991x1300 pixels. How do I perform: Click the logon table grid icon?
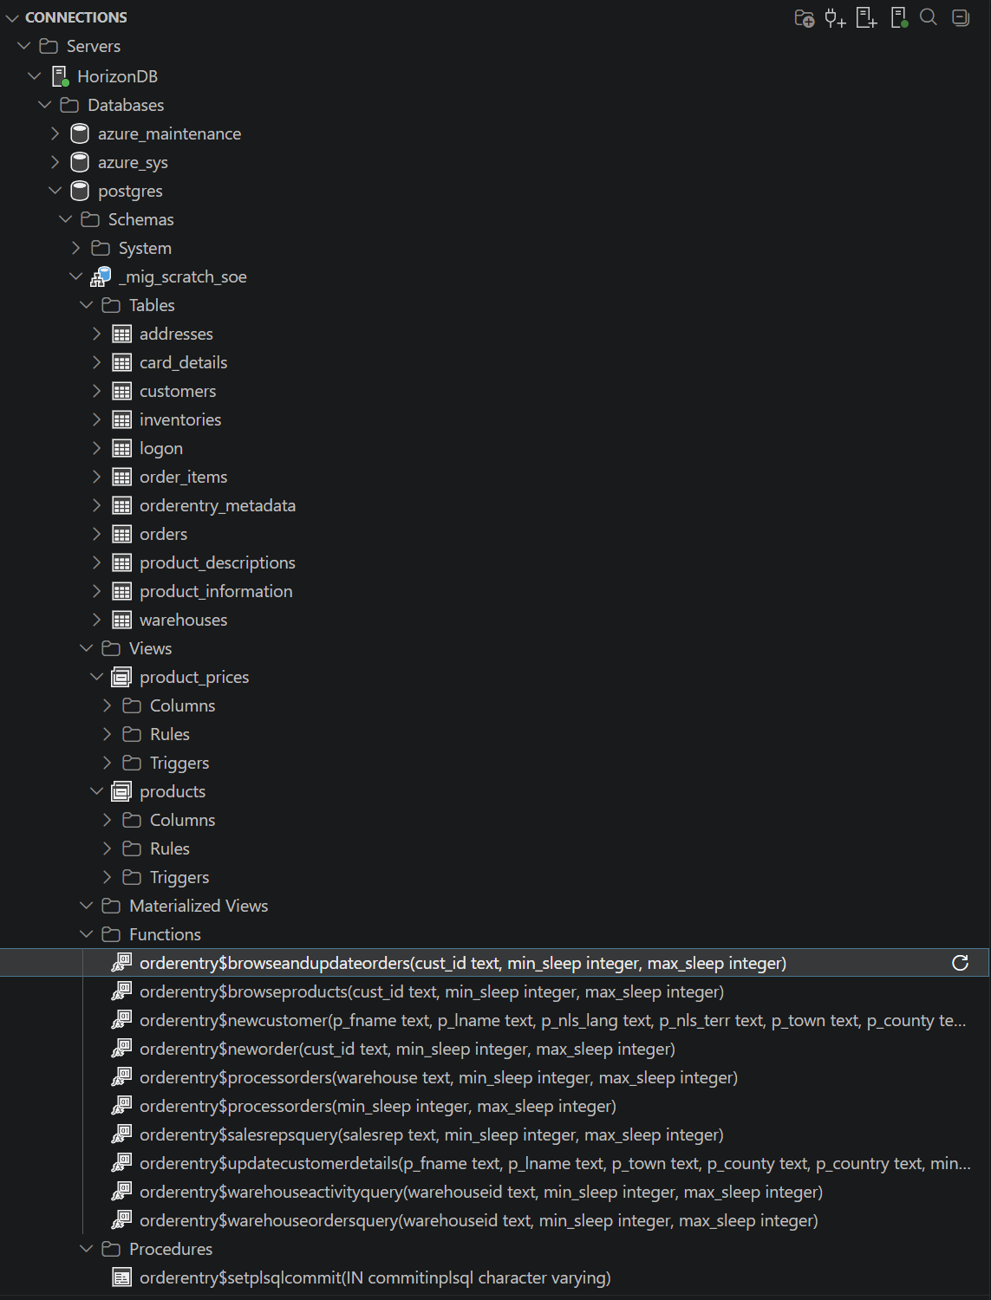point(122,448)
